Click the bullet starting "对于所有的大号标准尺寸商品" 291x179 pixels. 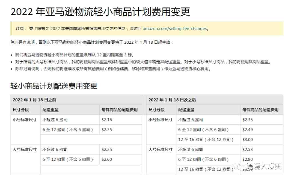click(143, 62)
